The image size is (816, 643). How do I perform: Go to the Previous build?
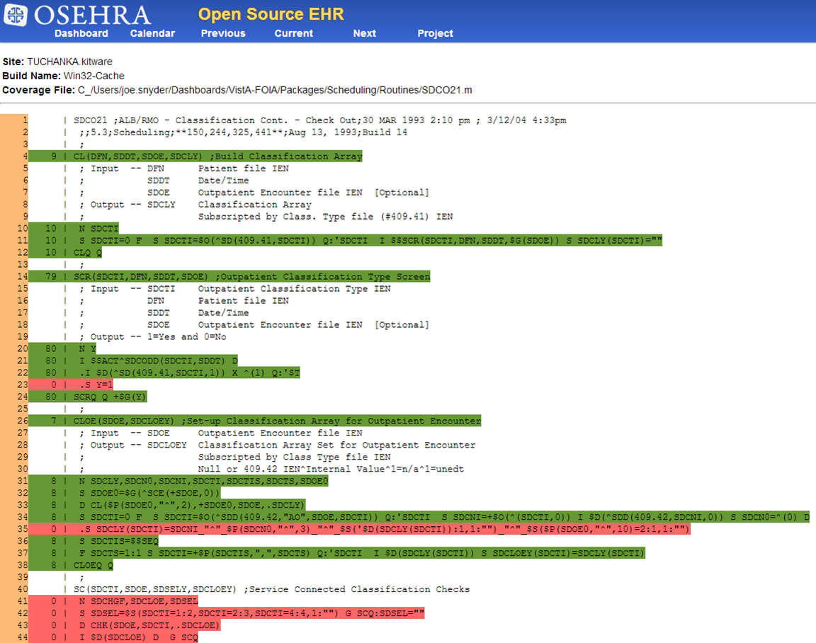tap(223, 33)
